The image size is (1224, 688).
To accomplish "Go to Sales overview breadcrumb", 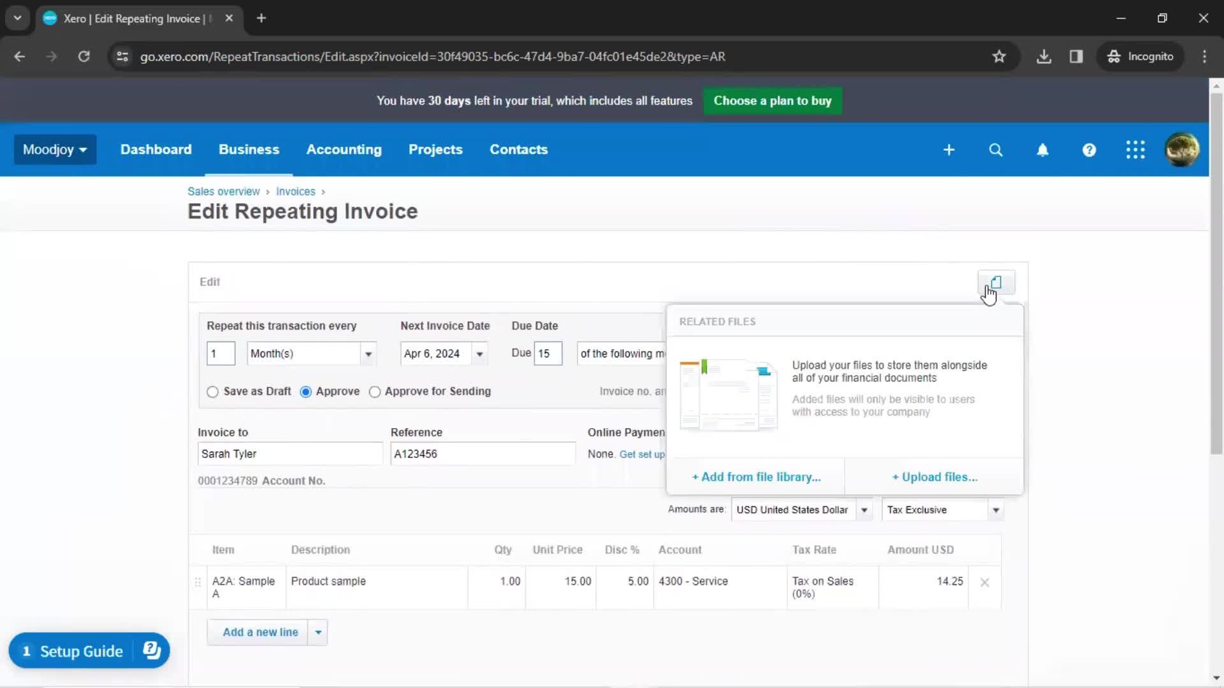I will coord(223,192).
